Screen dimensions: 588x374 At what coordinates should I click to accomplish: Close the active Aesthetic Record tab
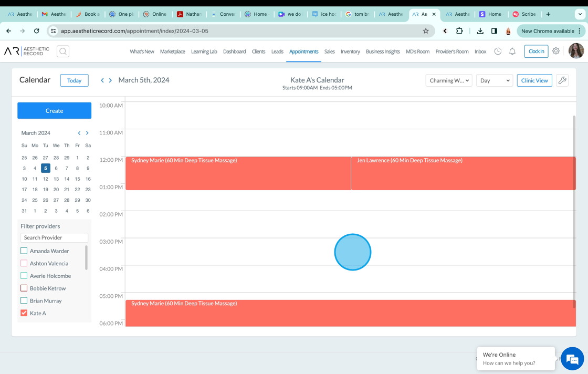pyautogui.click(x=434, y=14)
